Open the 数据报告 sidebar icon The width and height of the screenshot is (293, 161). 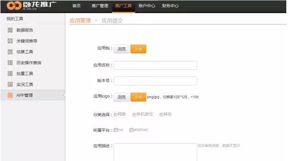click(x=10, y=30)
